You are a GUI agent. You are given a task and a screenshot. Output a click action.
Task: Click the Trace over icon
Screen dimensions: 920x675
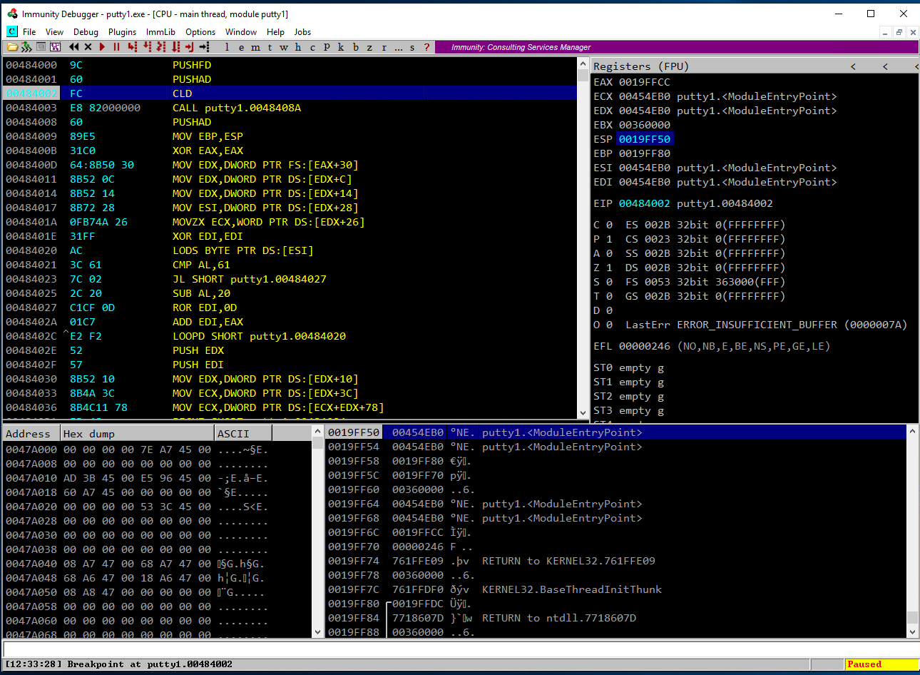(x=176, y=47)
